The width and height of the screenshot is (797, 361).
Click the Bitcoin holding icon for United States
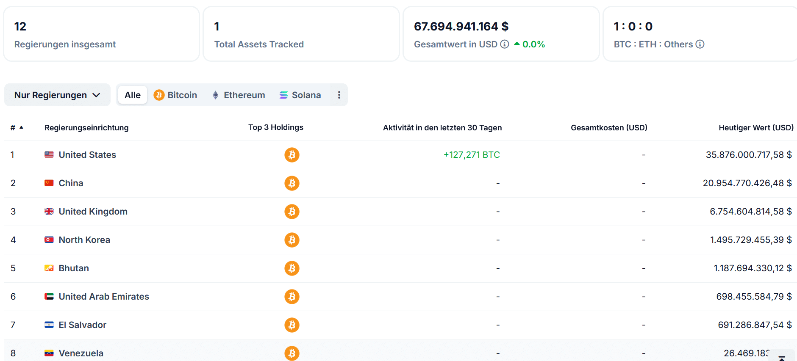[x=292, y=155]
